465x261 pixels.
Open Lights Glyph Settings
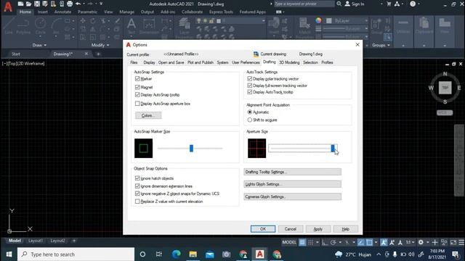click(292, 184)
